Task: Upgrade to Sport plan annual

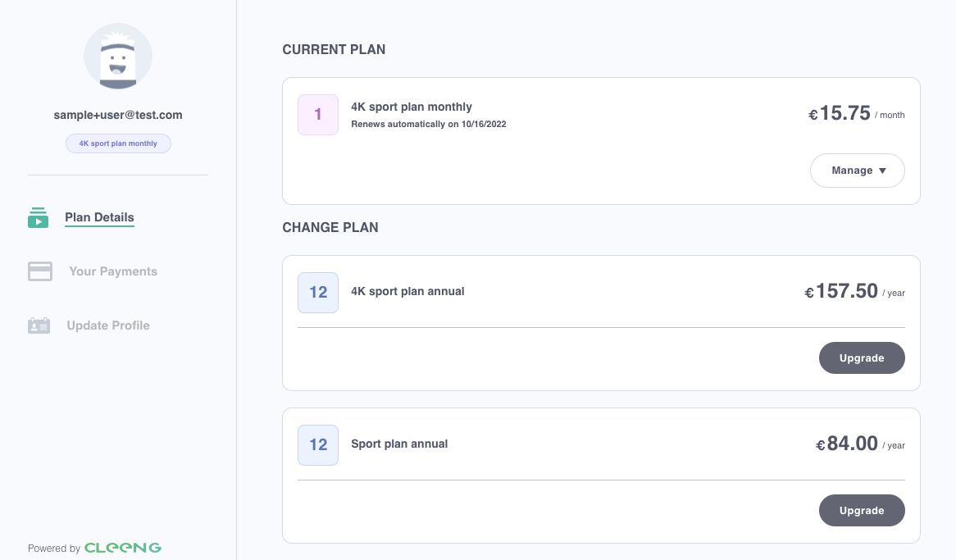Action: click(x=862, y=511)
